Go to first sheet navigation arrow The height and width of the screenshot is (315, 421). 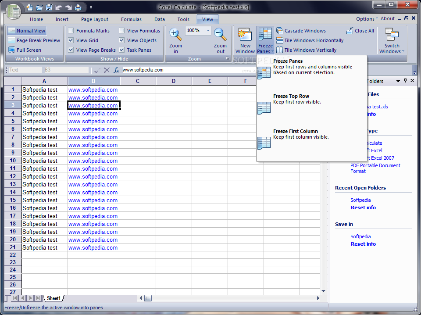(15, 298)
